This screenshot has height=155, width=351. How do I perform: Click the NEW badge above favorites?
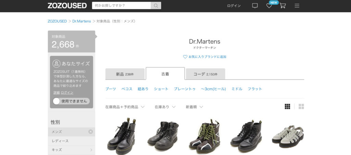coord(273,3)
